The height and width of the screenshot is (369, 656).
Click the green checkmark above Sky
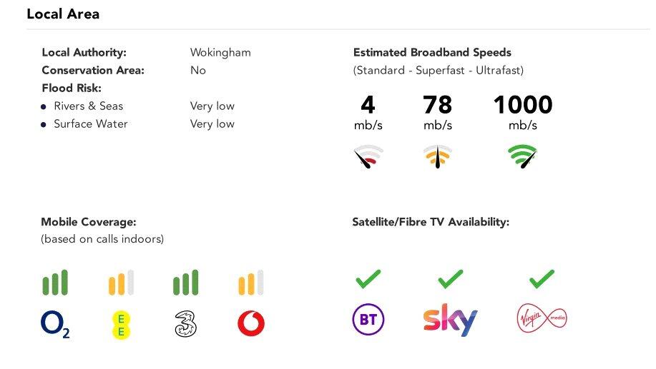[x=450, y=279]
